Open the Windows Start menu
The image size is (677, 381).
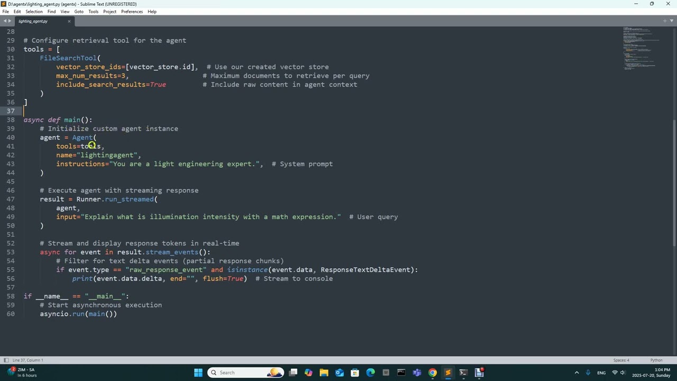point(198,373)
